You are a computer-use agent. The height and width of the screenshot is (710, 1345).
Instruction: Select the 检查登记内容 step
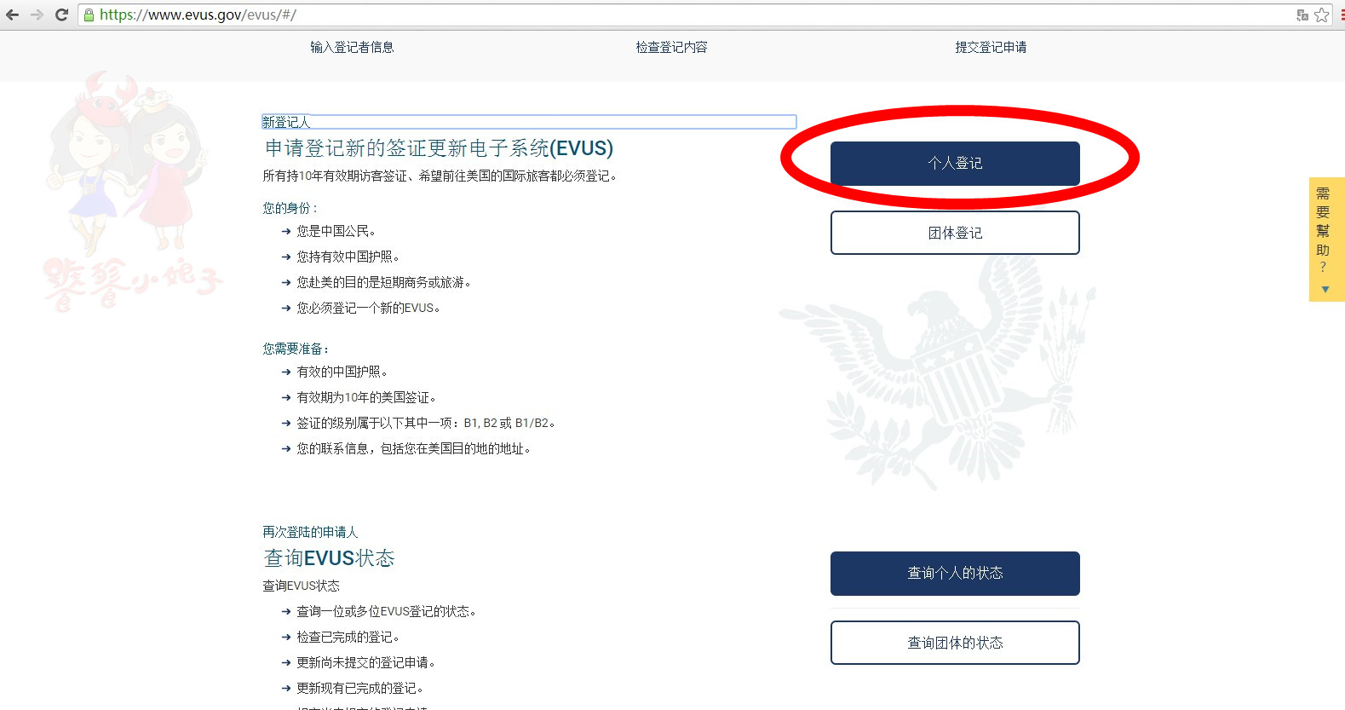coord(671,47)
